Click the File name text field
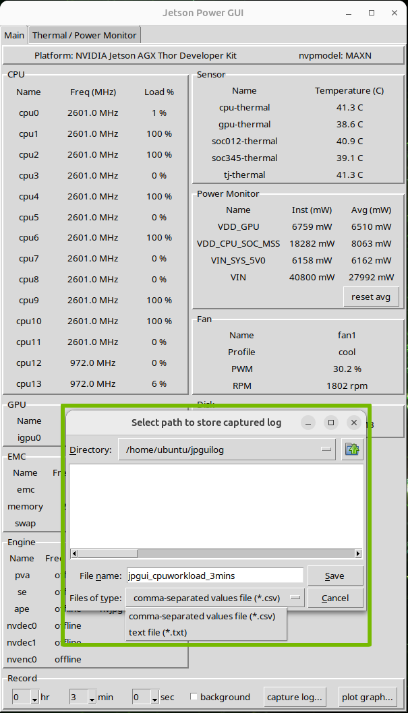408x713 pixels. tap(214, 576)
